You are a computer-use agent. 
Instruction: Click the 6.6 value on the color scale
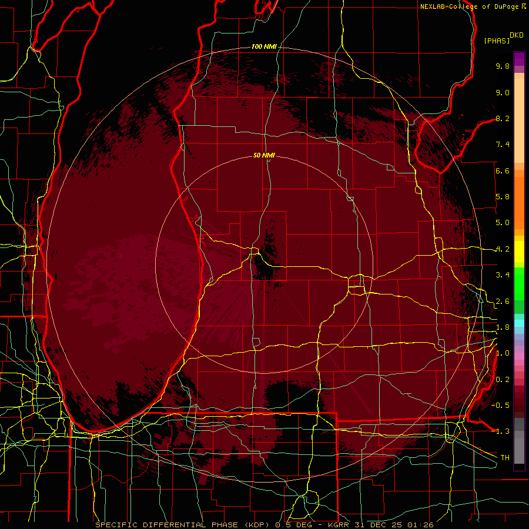tap(503, 170)
